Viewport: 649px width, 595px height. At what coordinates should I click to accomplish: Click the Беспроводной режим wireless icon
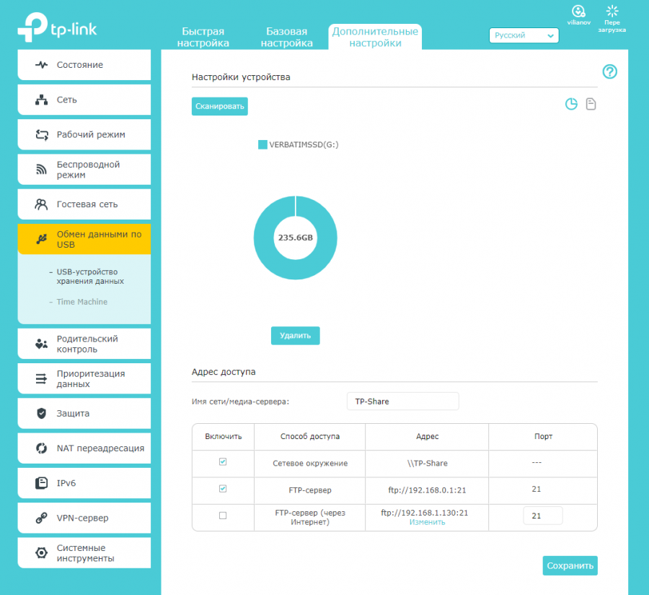[x=41, y=170]
